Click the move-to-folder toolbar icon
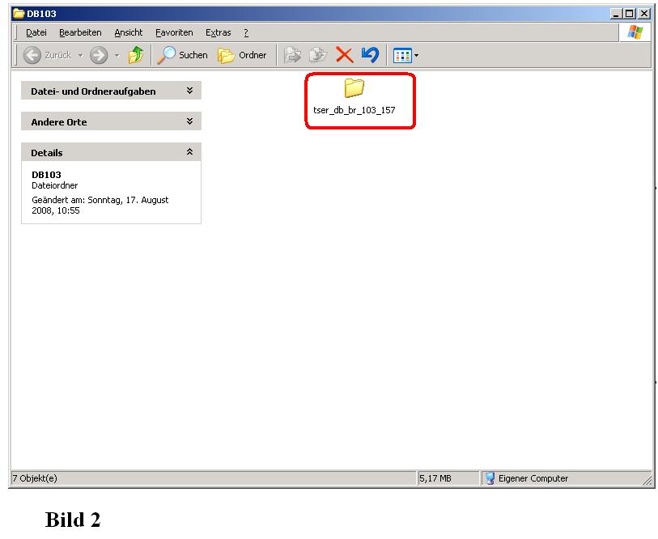This screenshot has width=658, height=539. (293, 55)
